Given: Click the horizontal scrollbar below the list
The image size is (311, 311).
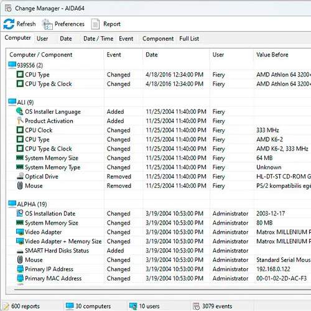Looking at the screenshot, I should point(159,289).
